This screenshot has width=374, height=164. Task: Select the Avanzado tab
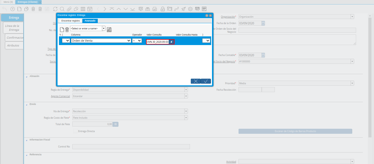(90, 21)
